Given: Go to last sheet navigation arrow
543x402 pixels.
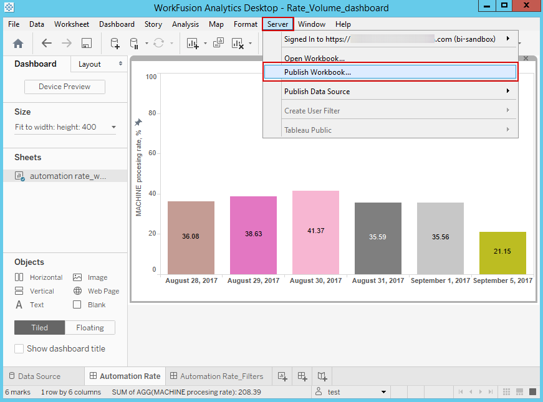Looking at the screenshot, I should (491, 391).
